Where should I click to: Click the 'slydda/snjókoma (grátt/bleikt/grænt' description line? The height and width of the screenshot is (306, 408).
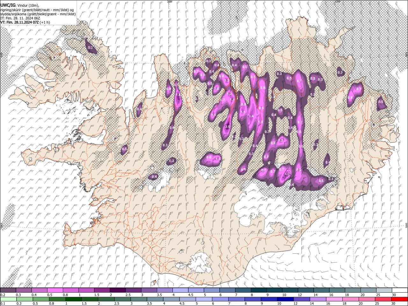[x=38, y=14]
